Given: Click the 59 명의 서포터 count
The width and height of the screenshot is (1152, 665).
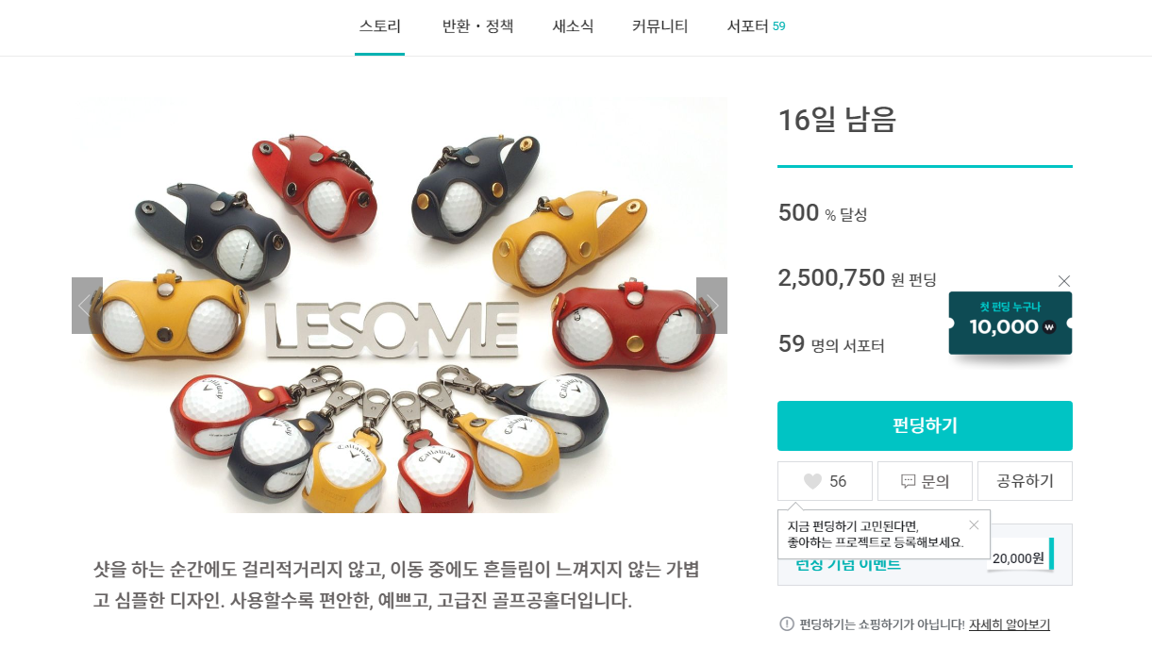Looking at the screenshot, I should click(831, 344).
